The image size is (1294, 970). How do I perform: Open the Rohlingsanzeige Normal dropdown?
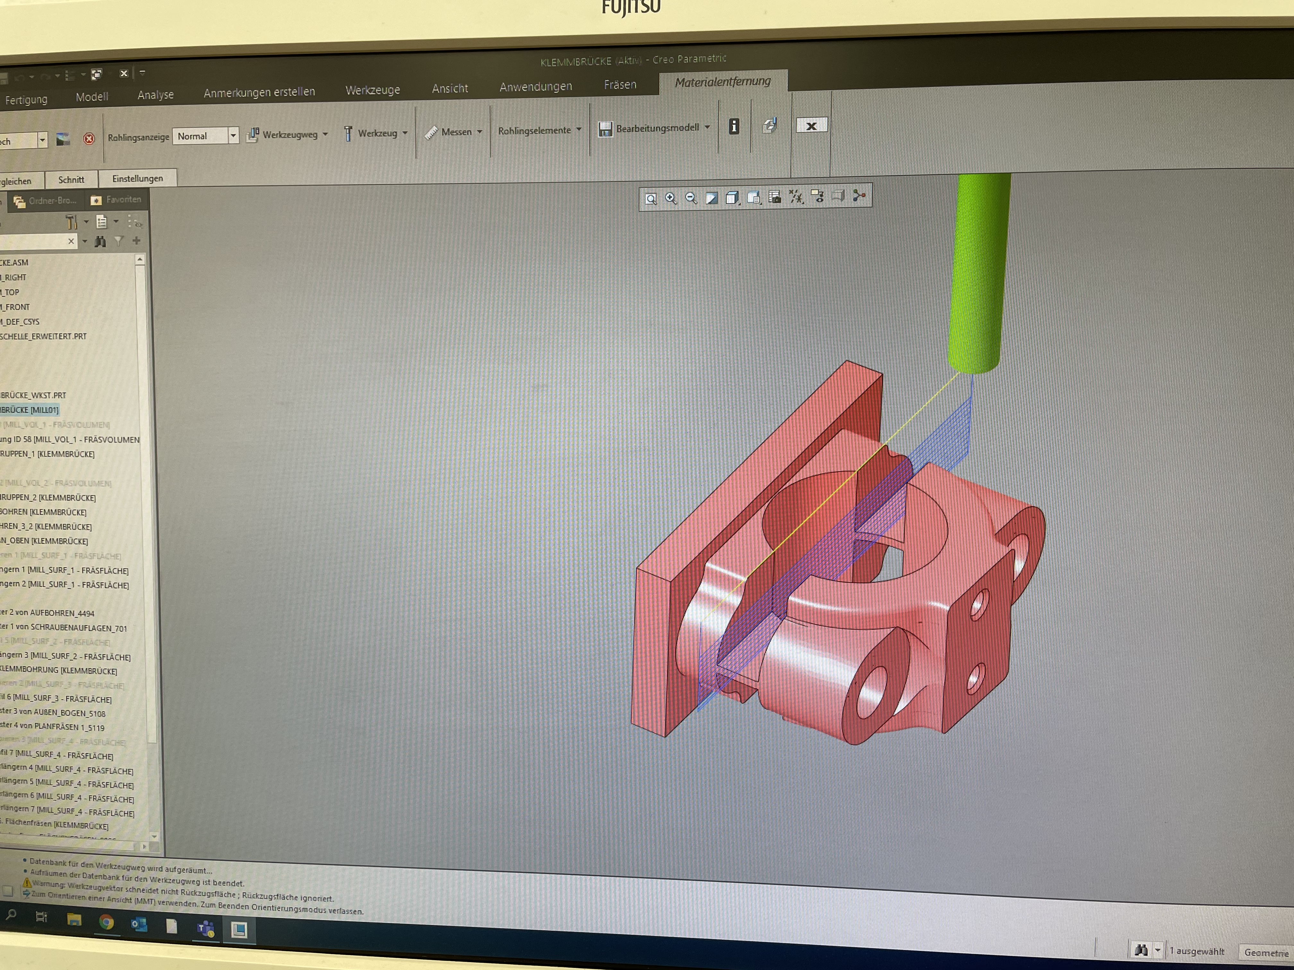[233, 136]
